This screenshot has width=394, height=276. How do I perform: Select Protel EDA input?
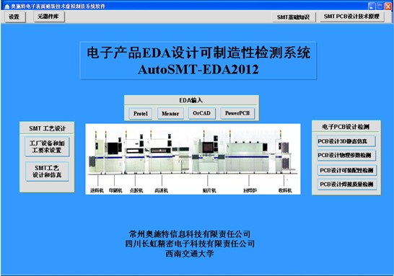point(141,114)
